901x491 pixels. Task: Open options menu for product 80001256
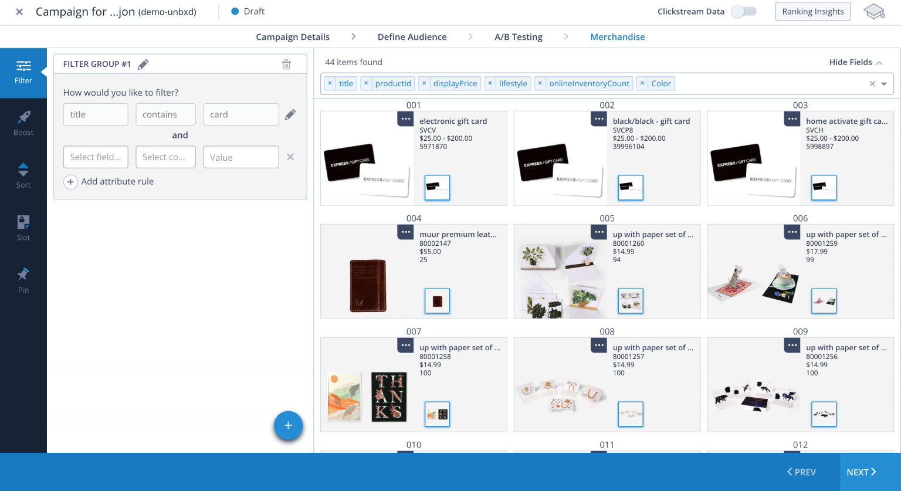[x=792, y=345]
